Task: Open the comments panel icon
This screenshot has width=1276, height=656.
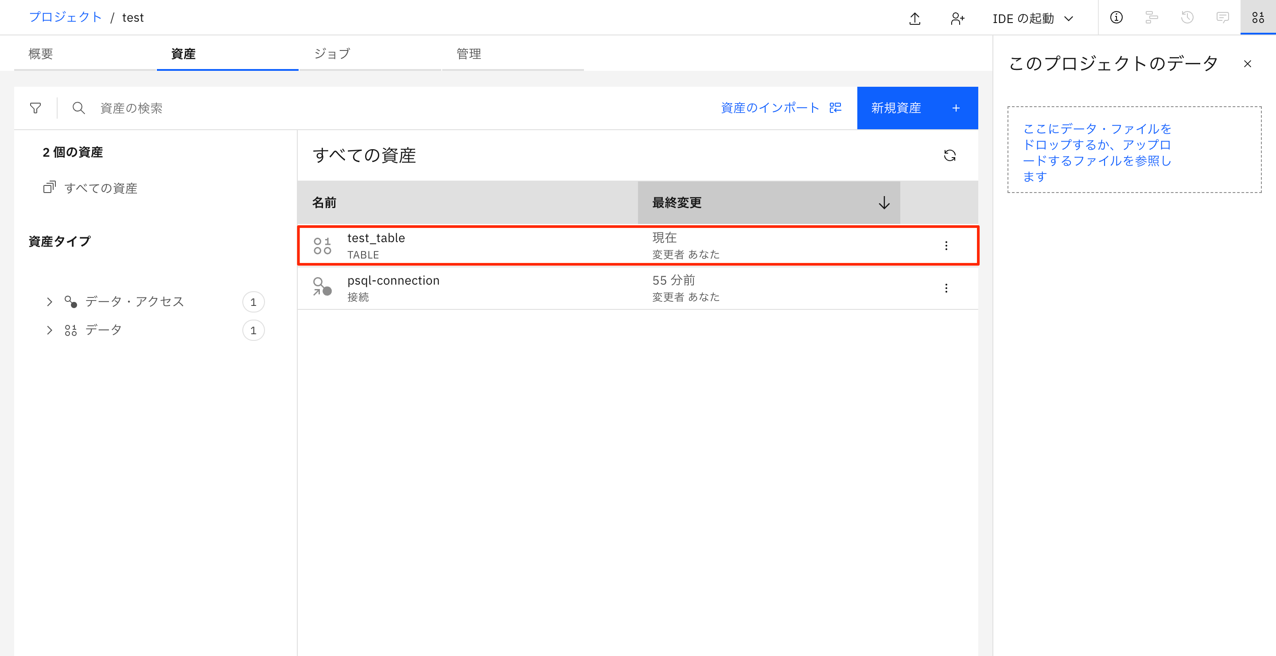Action: pyautogui.click(x=1222, y=17)
